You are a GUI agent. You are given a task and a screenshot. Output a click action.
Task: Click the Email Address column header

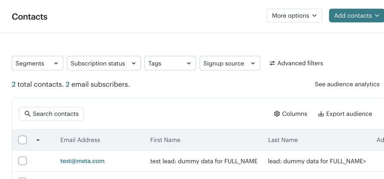(x=80, y=140)
